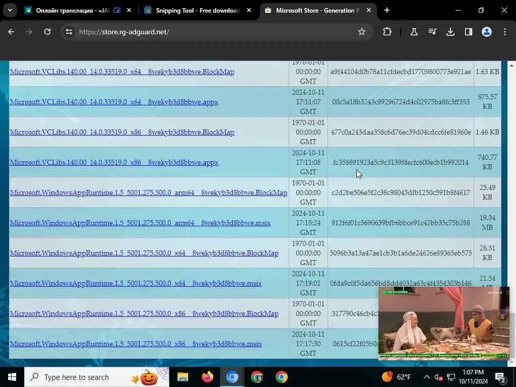Select hash c2d2be506e5f2c38c98045dfb1250c591b8f4617
The width and height of the screenshot is (516, 387).
click(401, 193)
